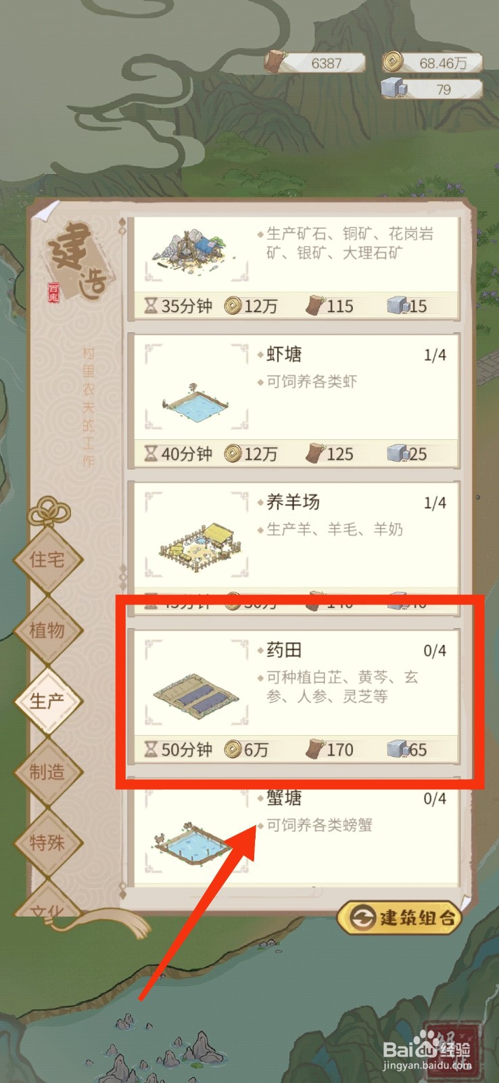
Task: Switch to the 制造 category tab
Action: pos(47,772)
